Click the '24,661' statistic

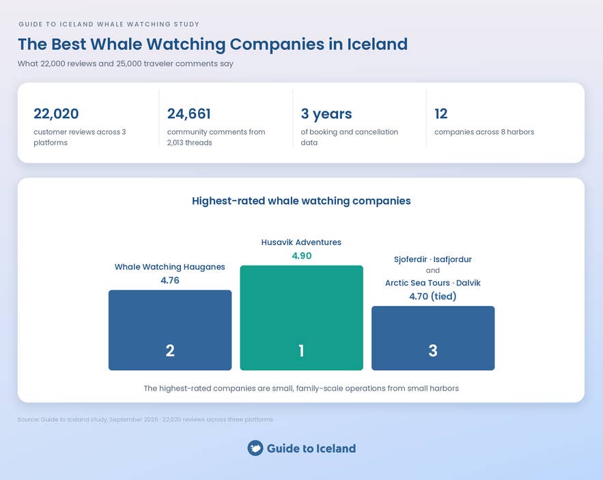[189, 114]
